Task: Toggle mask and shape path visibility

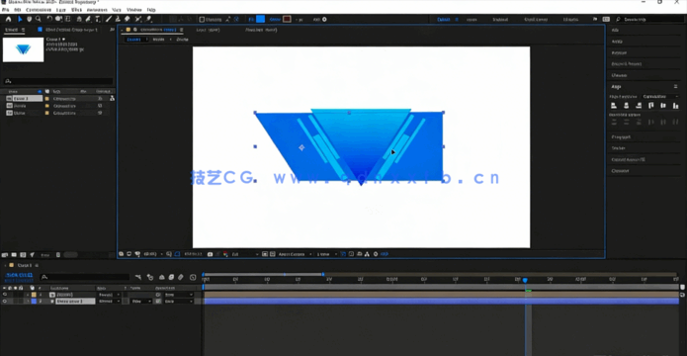Action: pos(177,254)
